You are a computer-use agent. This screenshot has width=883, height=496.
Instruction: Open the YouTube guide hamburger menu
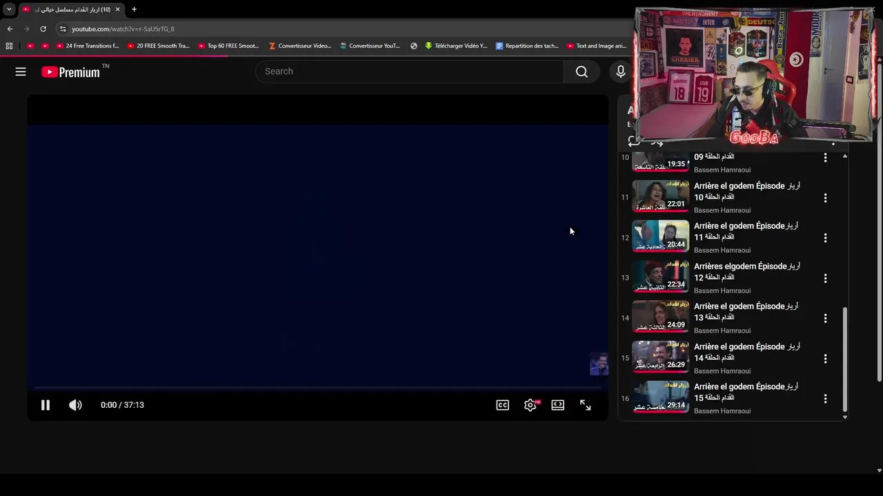(21, 72)
